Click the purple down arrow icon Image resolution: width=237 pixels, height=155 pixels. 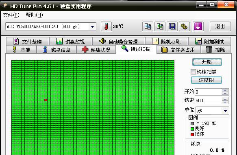198,26
